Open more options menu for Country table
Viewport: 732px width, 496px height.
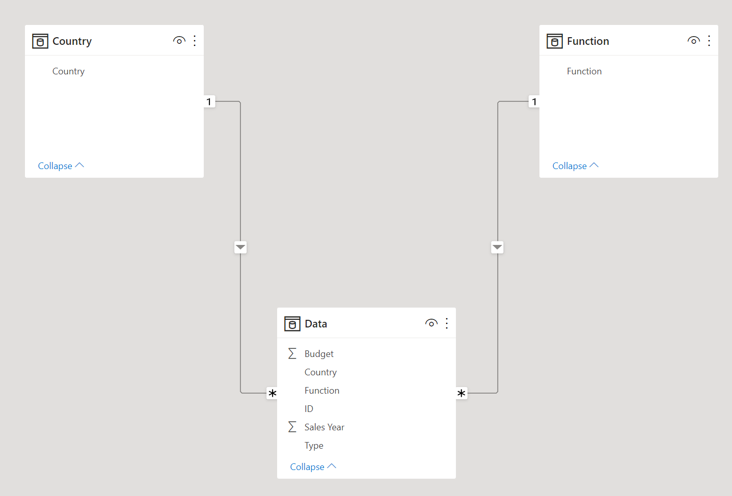[195, 41]
